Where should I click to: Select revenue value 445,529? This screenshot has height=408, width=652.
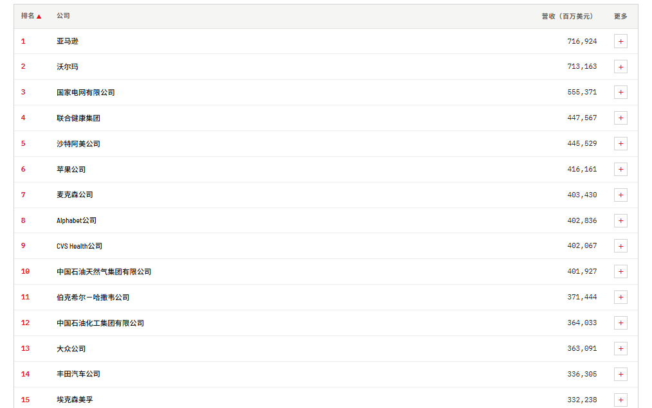pyautogui.click(x=582, y=143)
